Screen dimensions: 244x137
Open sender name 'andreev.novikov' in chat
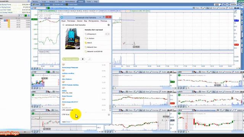68,73
